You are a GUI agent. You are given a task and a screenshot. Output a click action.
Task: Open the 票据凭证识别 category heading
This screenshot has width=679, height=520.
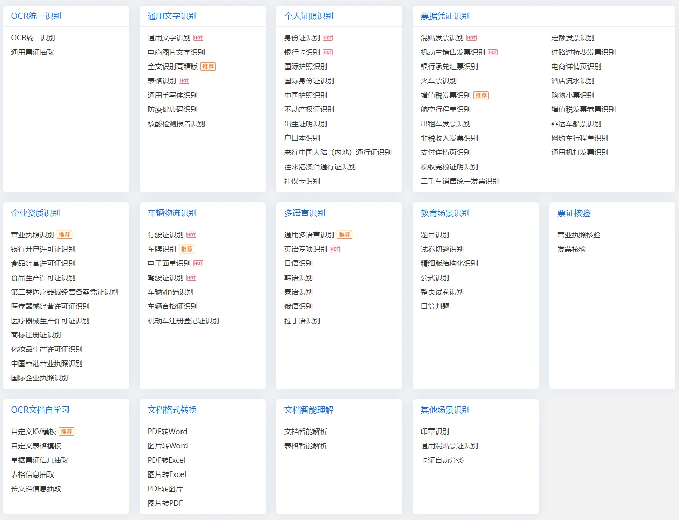(x=445, y=16)
